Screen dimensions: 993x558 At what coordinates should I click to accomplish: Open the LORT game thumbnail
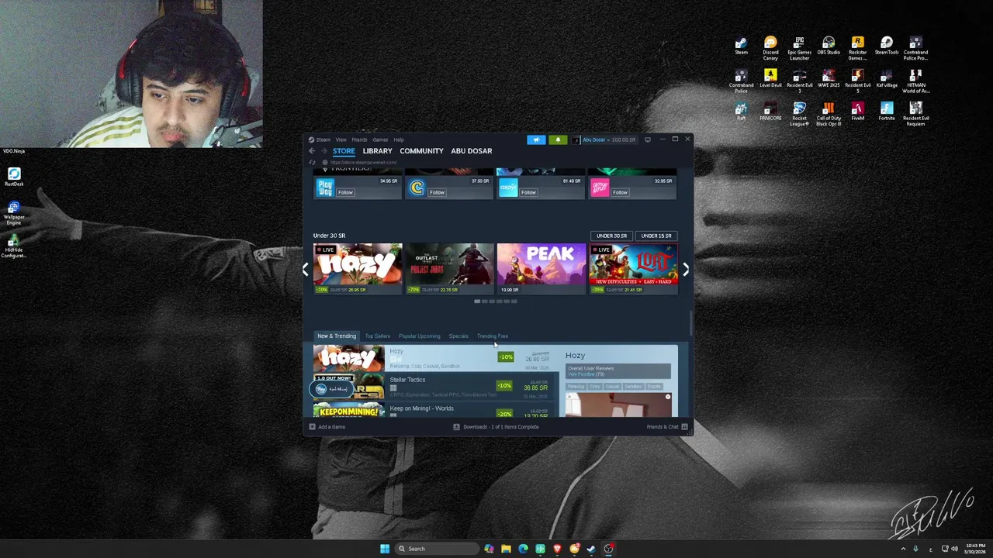633,269
